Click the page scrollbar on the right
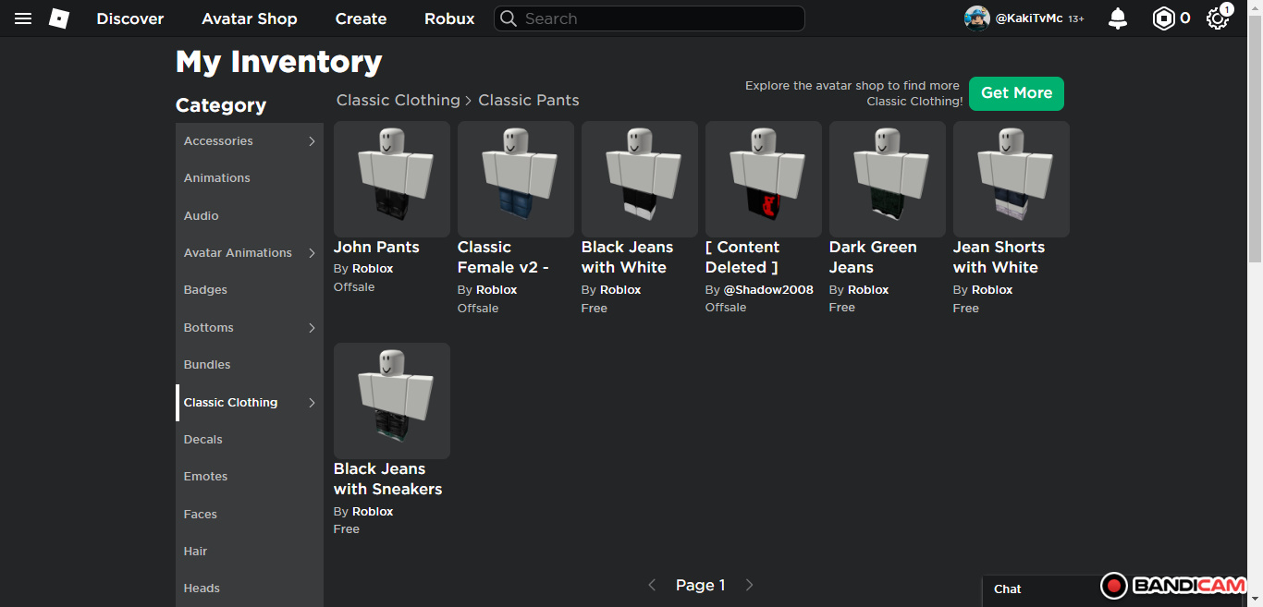 pos(1255,139)
